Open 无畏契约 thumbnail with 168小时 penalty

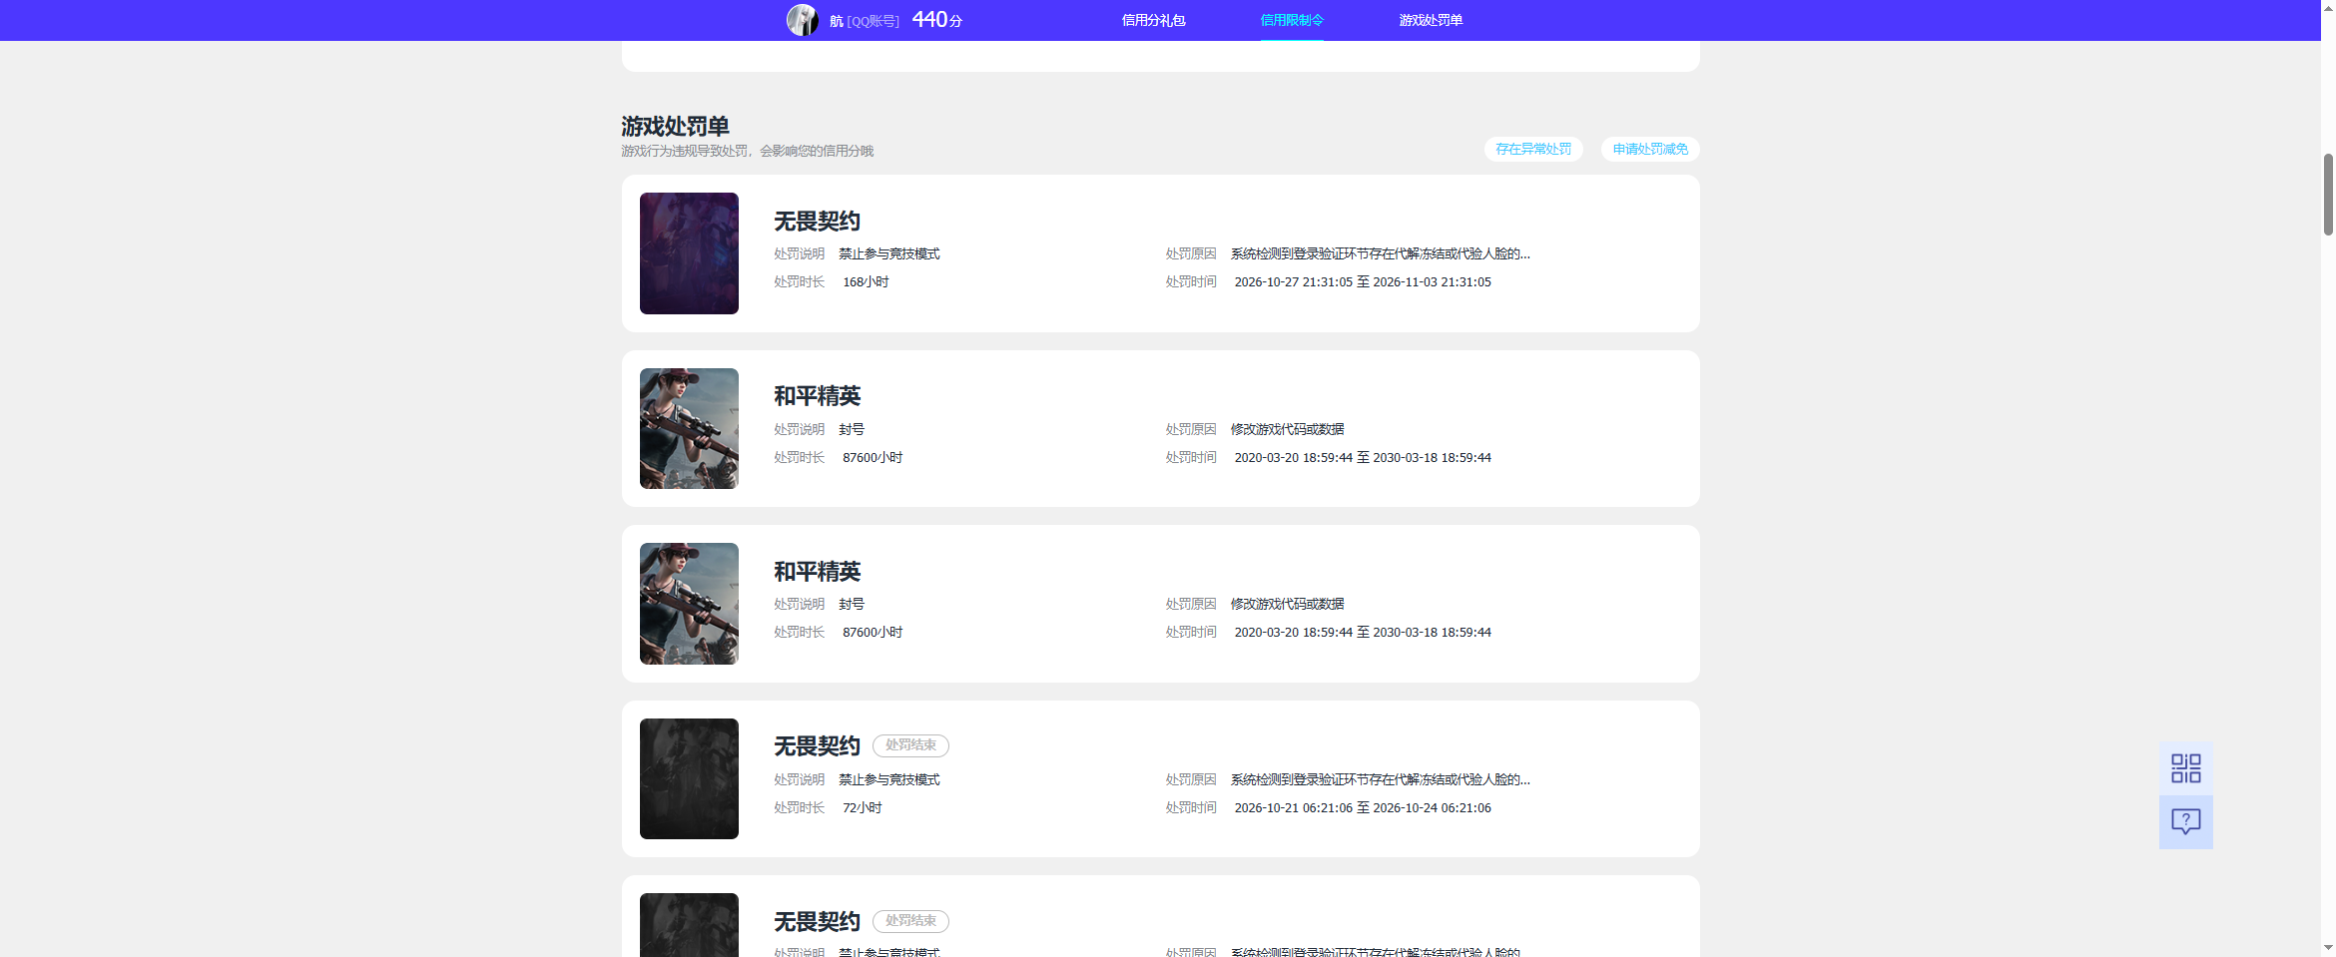(x=689, y=253)
